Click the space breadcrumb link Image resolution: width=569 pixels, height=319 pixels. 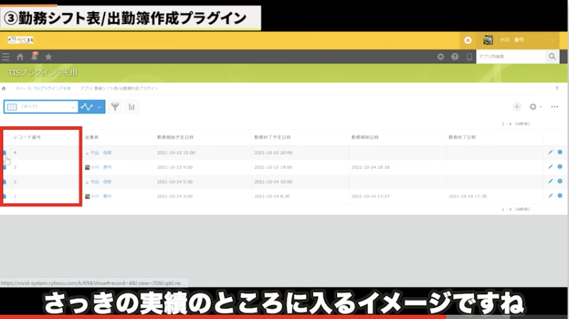tap(43, 89)
